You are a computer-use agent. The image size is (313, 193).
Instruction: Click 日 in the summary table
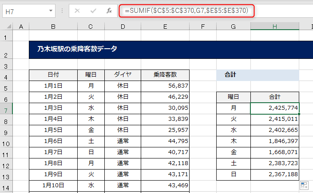pos(234,175)
